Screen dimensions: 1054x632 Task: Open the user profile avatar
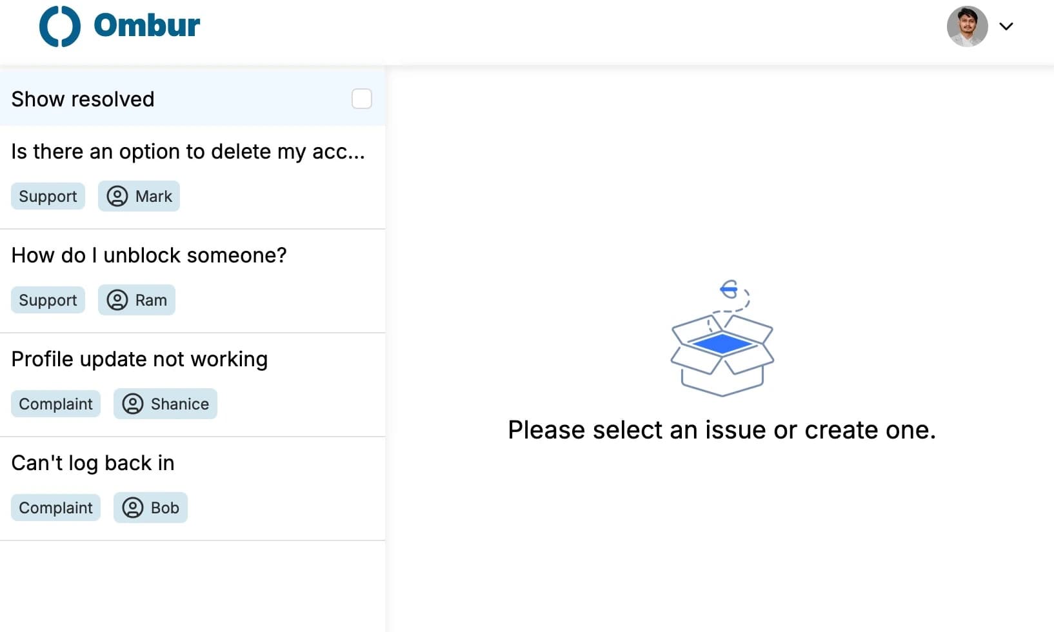(967, 26)
